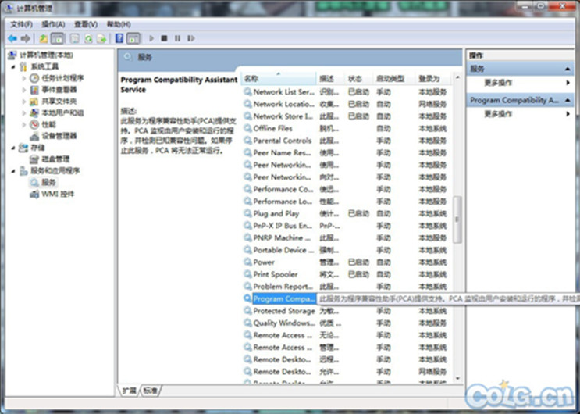Open the 帮助(H) menu
Image resolution: width=580 pixels, height=414 pixels.
tap(119, 24)
